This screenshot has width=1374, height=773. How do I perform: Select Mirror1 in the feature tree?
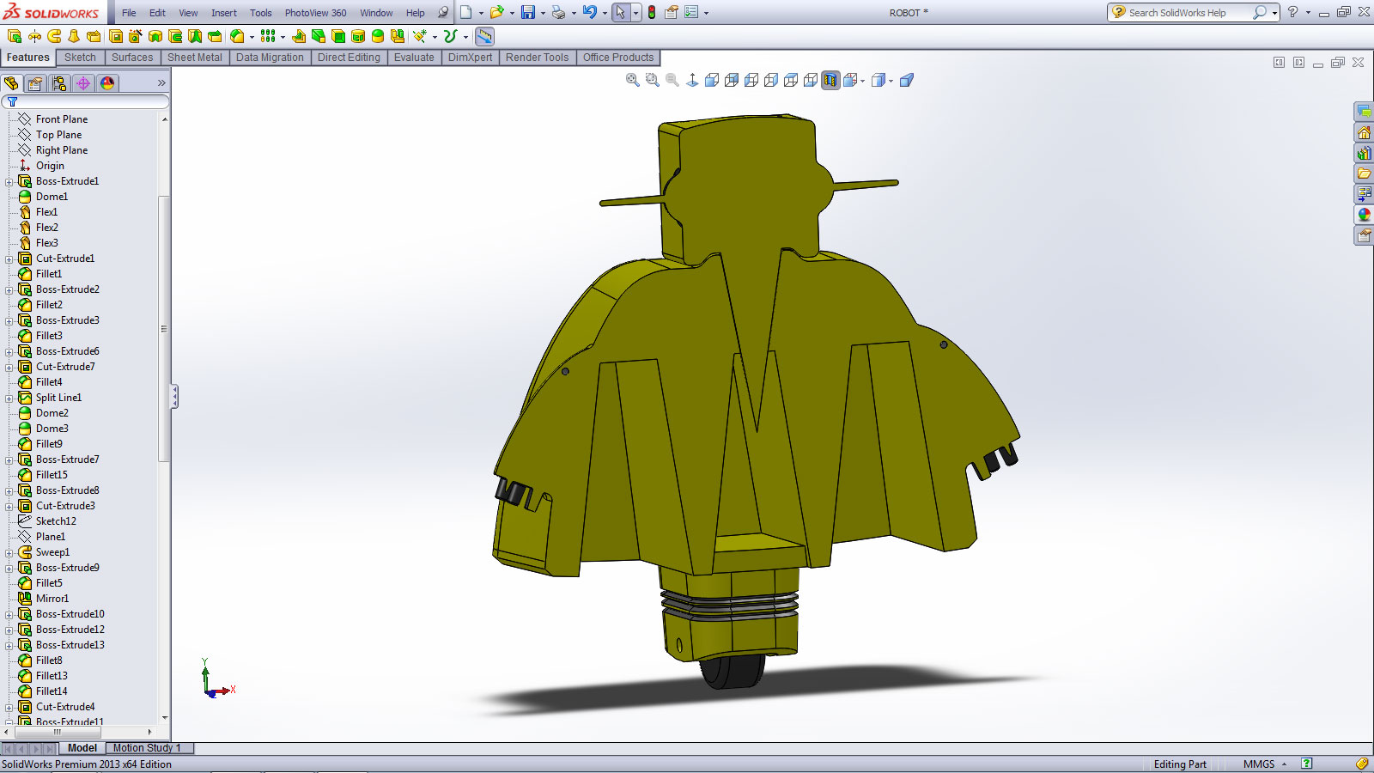pyautogui.click(x=52, y=599)
